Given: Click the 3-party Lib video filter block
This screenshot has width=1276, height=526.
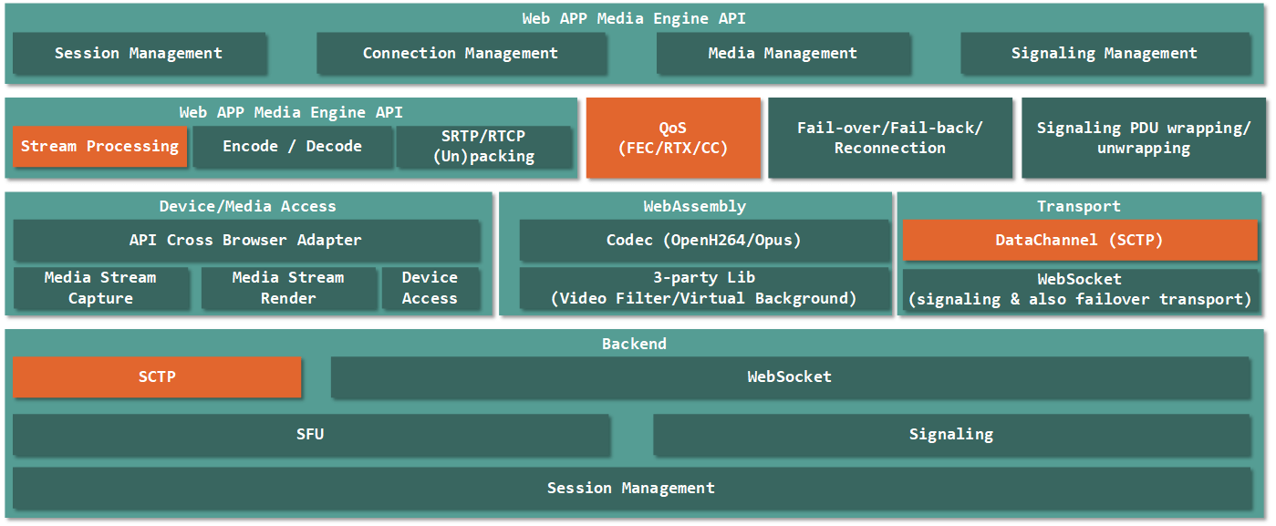Looking at the screenshot, I should 703,288.
